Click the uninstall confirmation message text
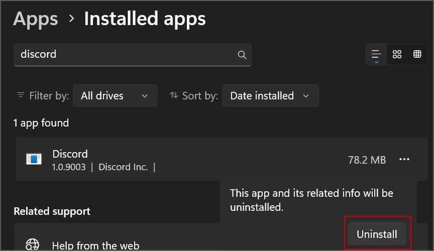The width and height of the screenshot is (434, 251). 311,200
